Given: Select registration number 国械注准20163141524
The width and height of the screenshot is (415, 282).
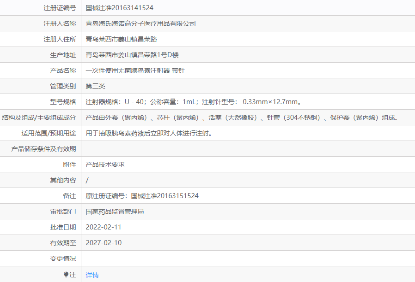Looking at the screenshot, I should point(119,8).
